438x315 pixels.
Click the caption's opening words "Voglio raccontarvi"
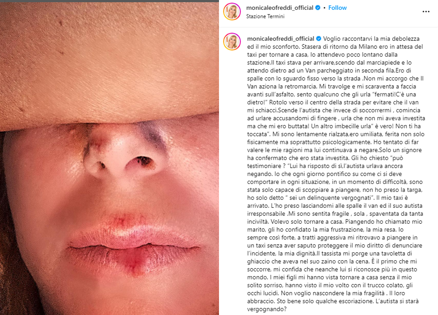[345, 39]
